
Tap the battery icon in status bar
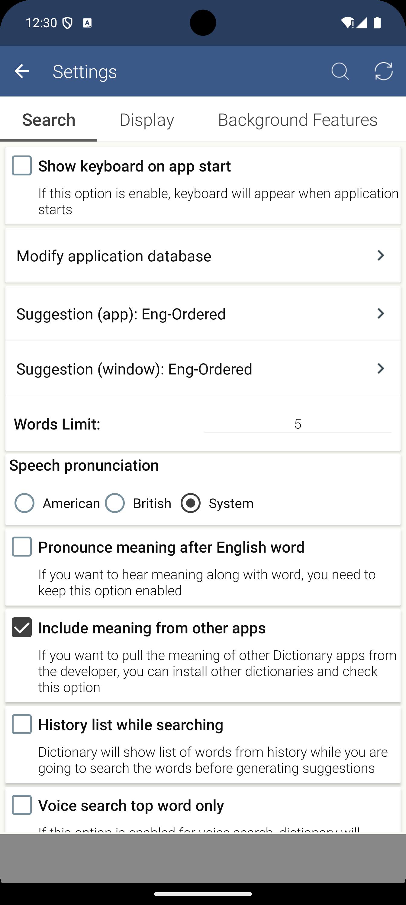(377, 23)
